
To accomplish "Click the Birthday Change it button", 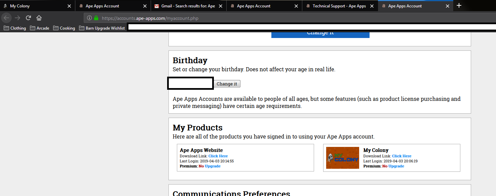I will 227,84.
